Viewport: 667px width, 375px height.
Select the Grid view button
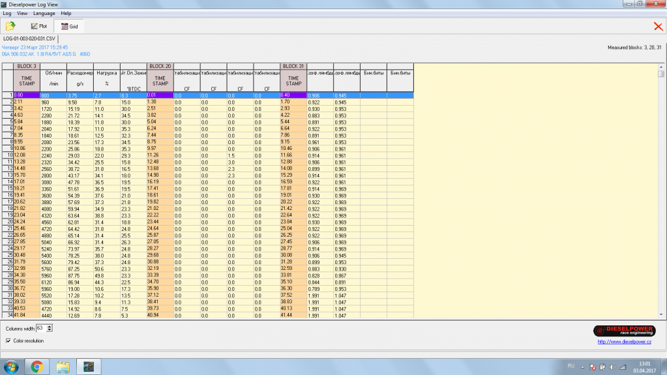pyautogui.click(x=69, y=27)
